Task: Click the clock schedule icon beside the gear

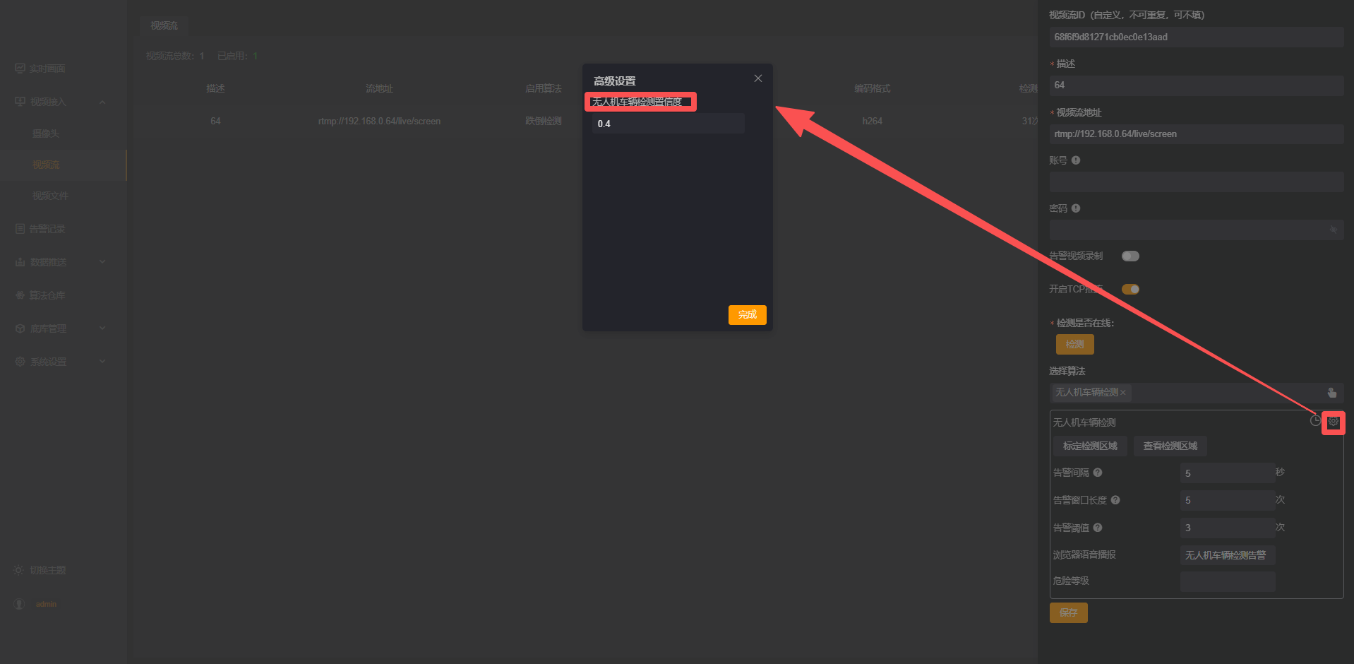Action: point(1314,421)
